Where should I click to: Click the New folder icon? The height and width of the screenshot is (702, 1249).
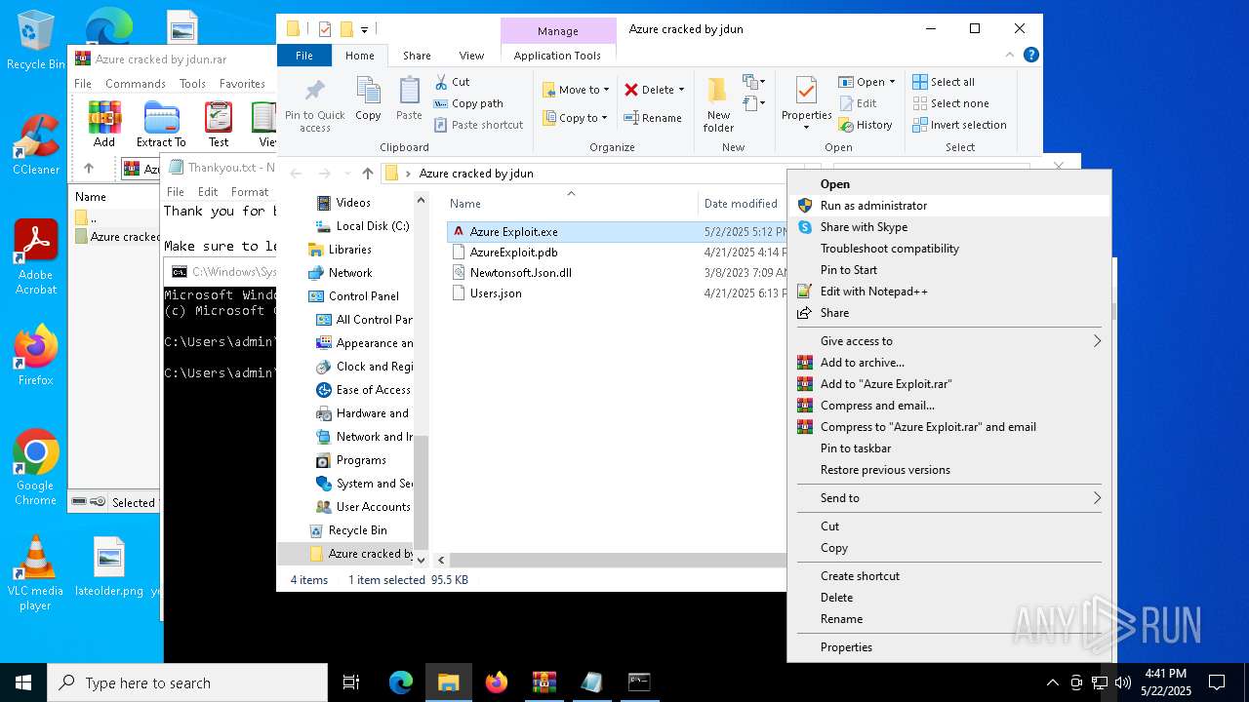718,91
